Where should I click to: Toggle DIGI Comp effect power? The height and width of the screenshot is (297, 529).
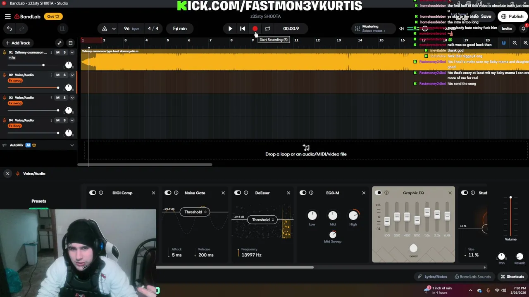[x=93, y=193]
